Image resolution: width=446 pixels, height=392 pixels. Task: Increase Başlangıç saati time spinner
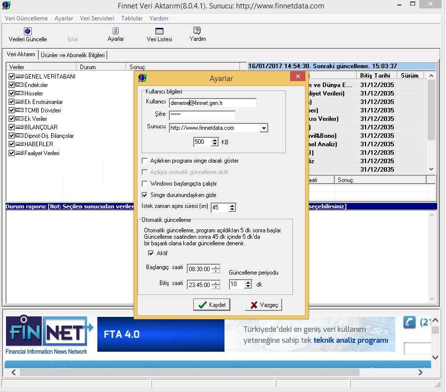[216, 267]
